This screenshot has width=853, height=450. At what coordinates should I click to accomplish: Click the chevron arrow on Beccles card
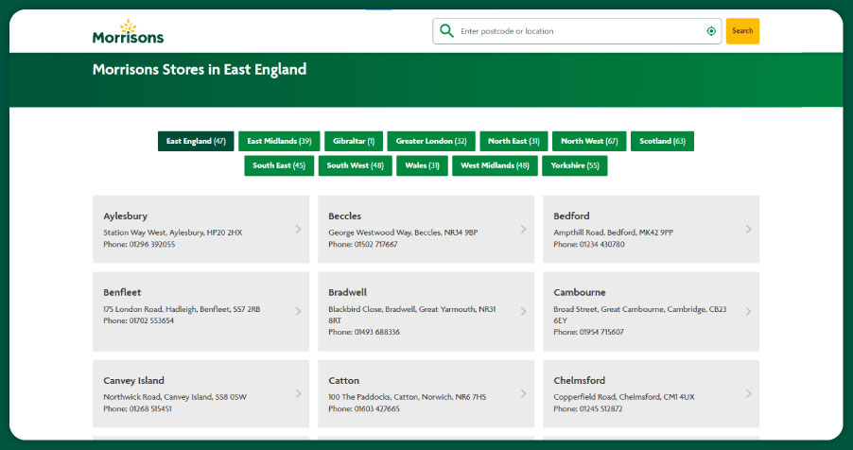point(523,229)
